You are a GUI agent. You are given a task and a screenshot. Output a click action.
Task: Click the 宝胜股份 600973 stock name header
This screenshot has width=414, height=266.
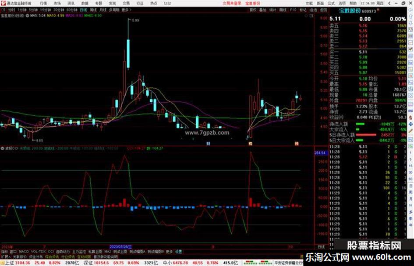(x=357, y=11)
